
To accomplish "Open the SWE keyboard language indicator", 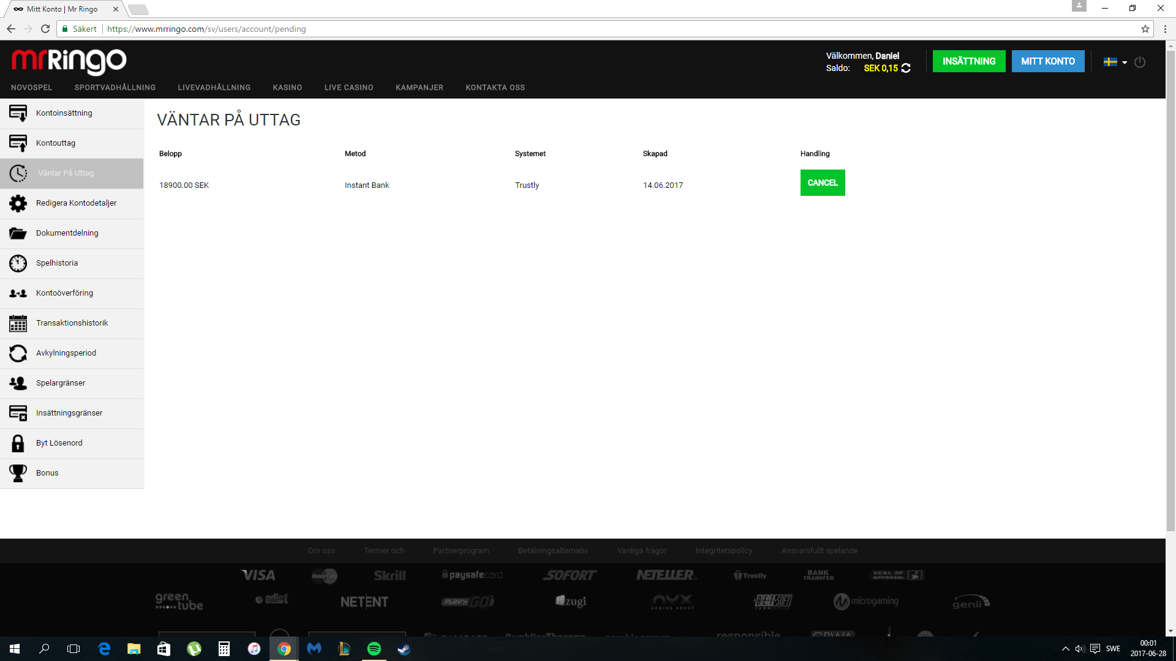I will point(1113,649).
